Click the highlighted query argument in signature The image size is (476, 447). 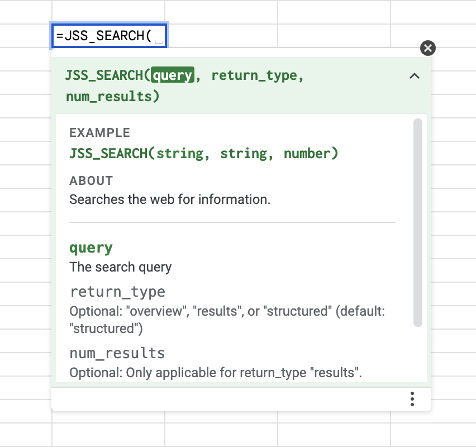[173, 75]
